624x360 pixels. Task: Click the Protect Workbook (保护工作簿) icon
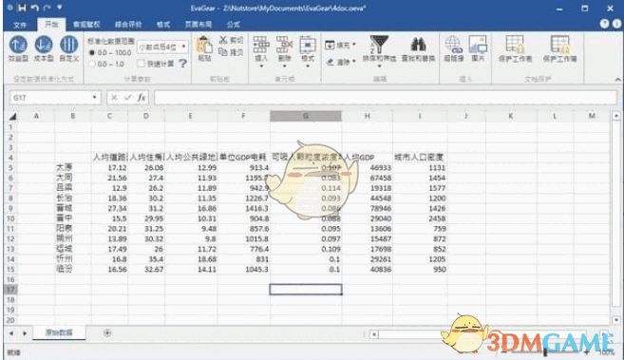(560, 45)
